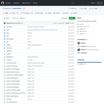The image size is (104, 104).
Task: Focus the Search input field
Action: coord(80,3)
